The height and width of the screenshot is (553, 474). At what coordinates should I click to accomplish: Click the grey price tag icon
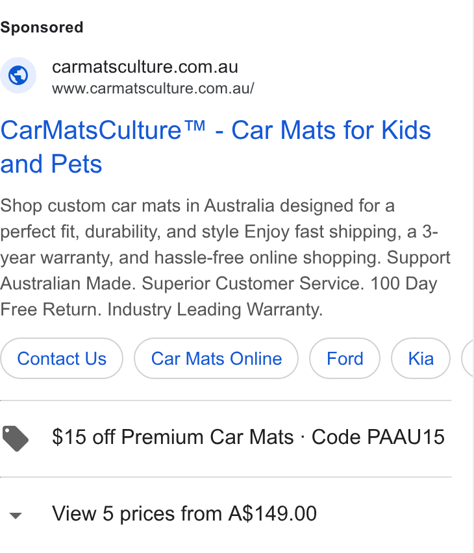pyautogui.click(x=15, y=438)
